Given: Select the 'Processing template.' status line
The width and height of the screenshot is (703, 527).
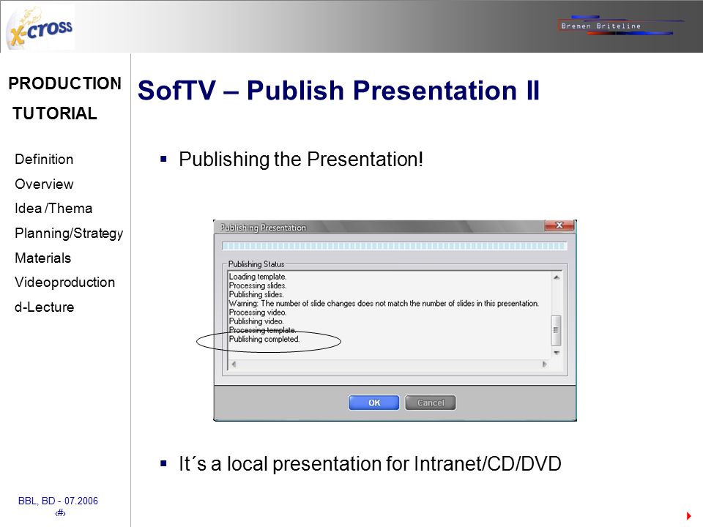Looking at the screenshot, I should pos(262,330).
